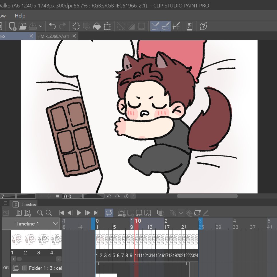Toggle Snap to Ruler icon

(155, 26)
